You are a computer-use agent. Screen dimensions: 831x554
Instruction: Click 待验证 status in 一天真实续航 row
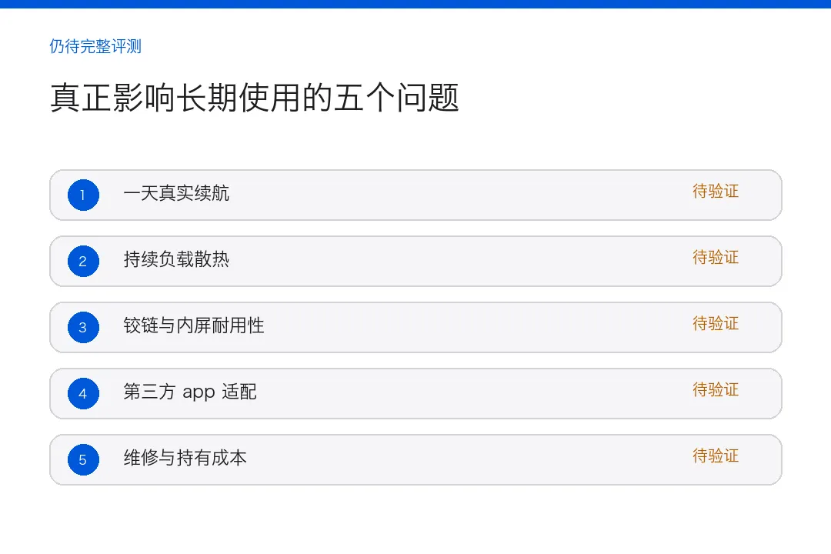tap(716, 192)
